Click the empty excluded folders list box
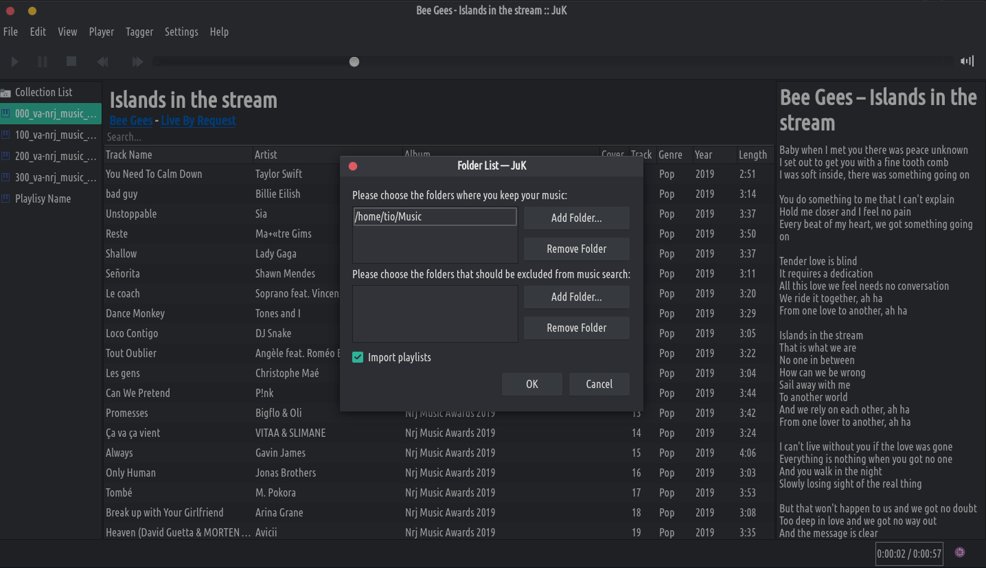This screenshot has width=986, height=568. pos(435,314)
